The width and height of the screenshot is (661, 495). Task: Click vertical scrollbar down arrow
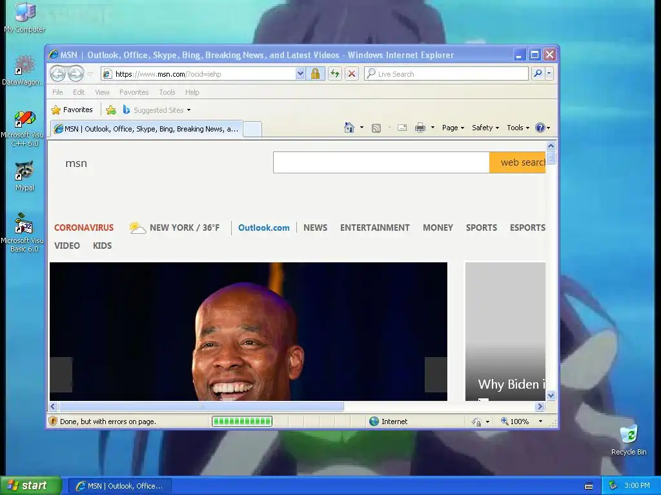[x=551, y=395]
